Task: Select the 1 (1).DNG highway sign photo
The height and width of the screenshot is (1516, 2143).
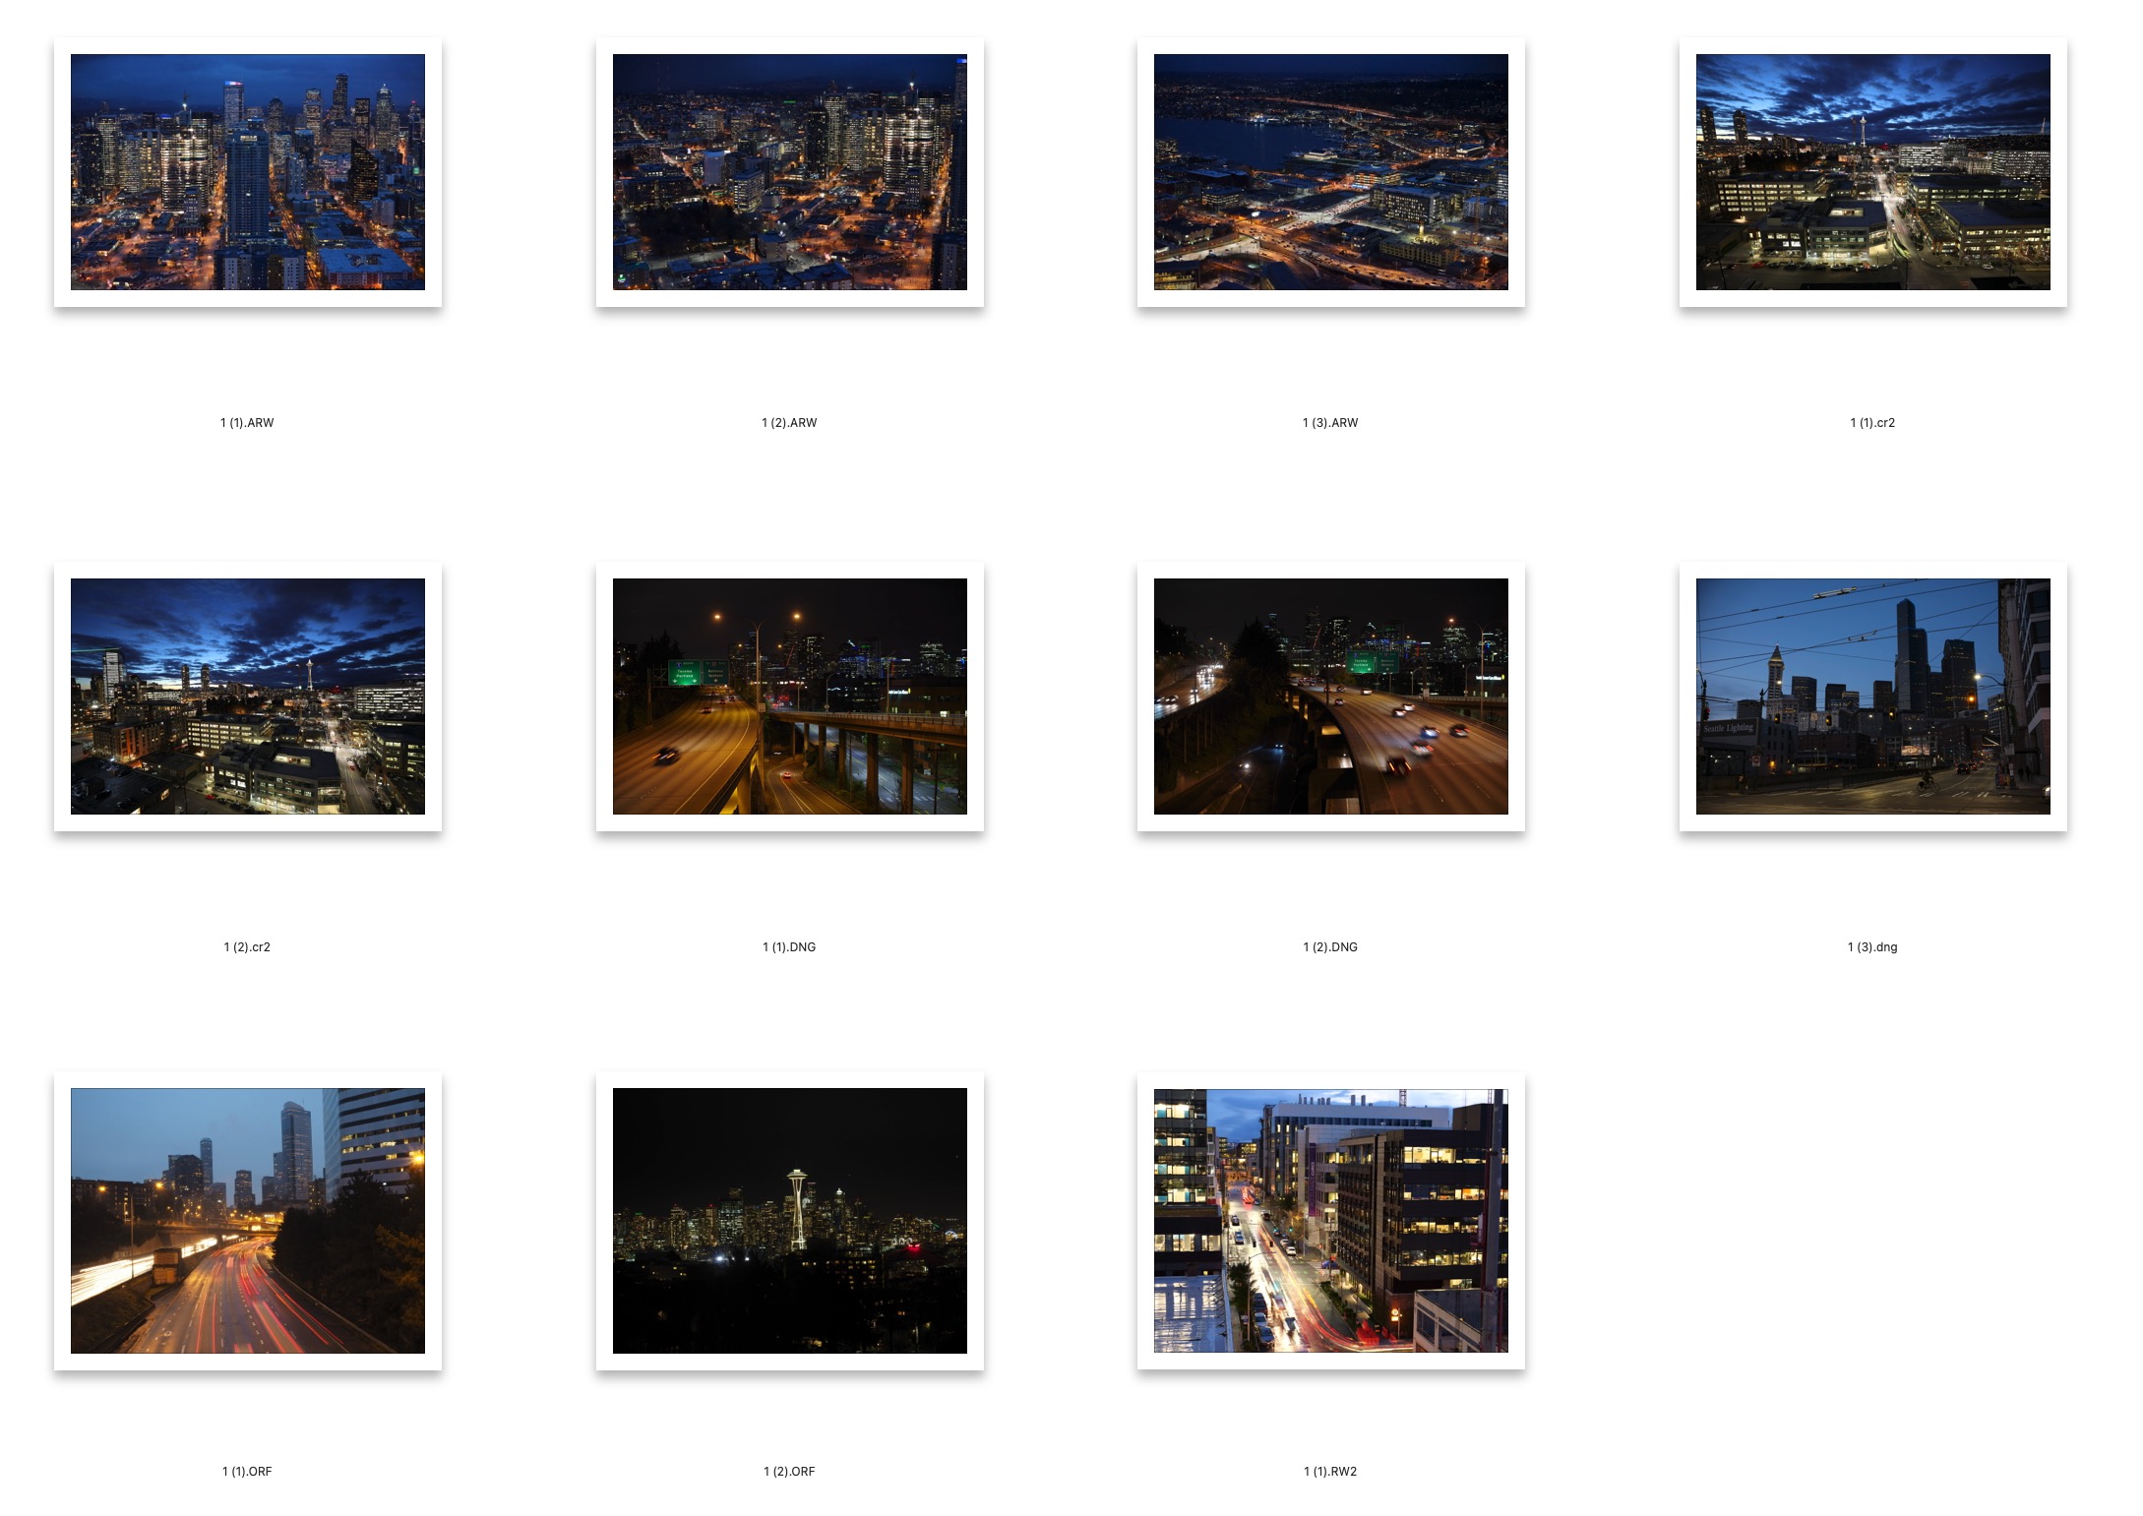Action: coord(789,697)
